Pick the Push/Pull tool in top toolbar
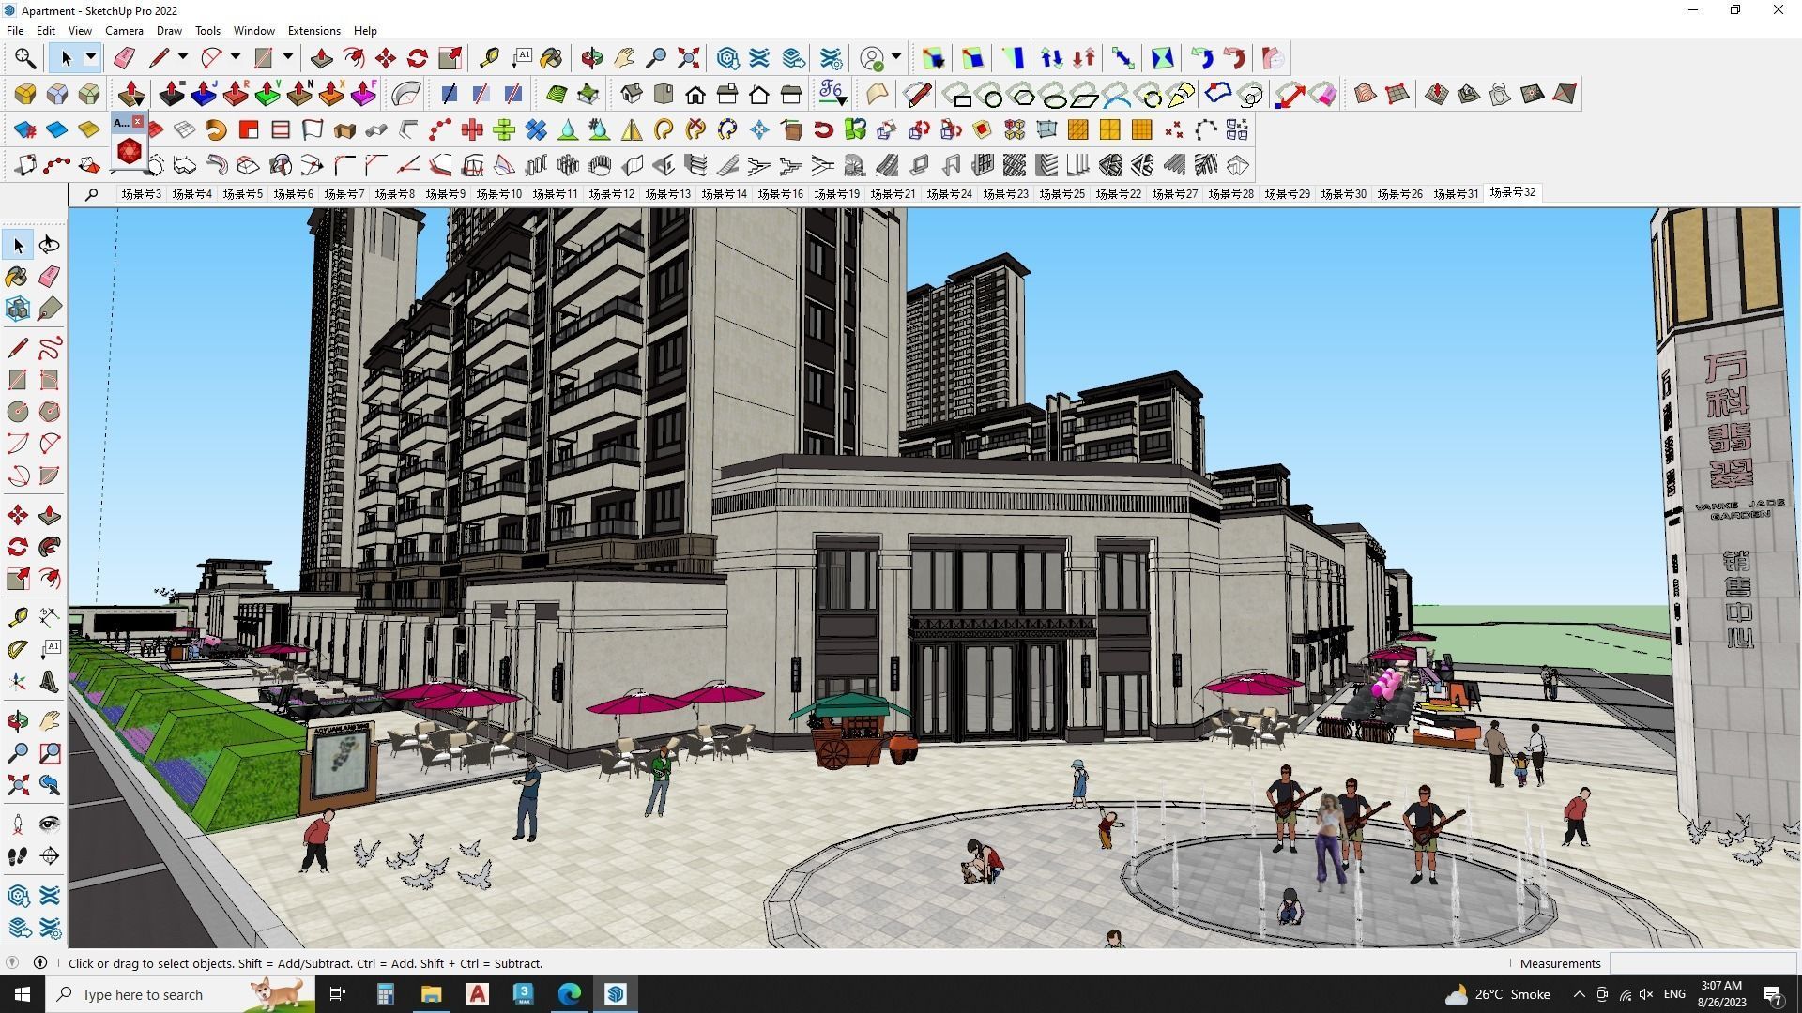 point(322,58)
